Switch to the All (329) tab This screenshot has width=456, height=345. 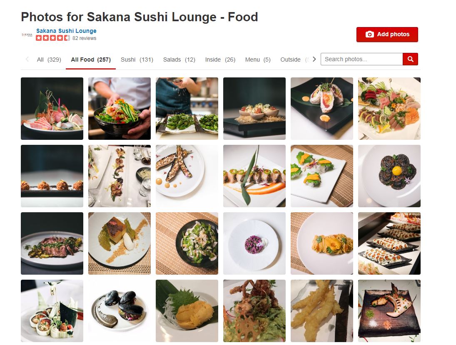pyautogui.click(x=49, y=60)
